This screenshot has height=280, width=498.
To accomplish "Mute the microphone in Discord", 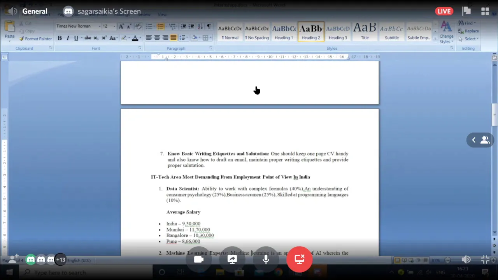I will click(266, 259).
